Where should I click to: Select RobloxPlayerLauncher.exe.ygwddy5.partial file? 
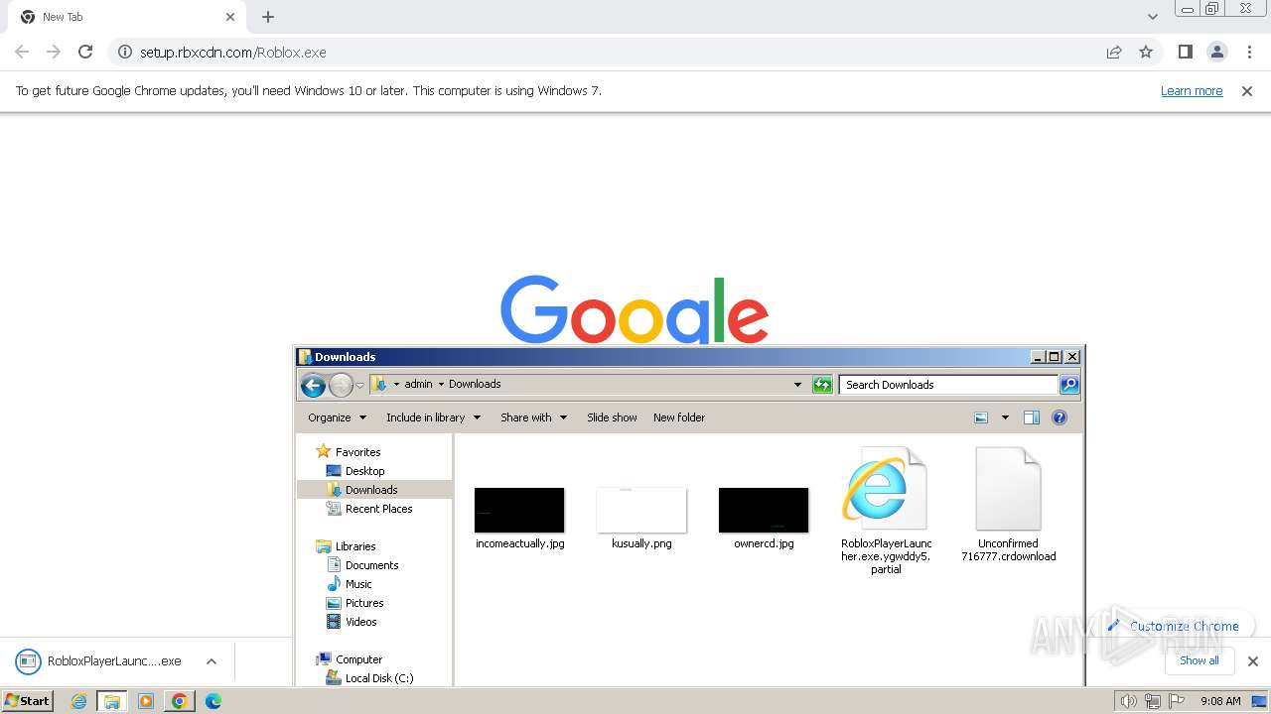pos(886,510)
